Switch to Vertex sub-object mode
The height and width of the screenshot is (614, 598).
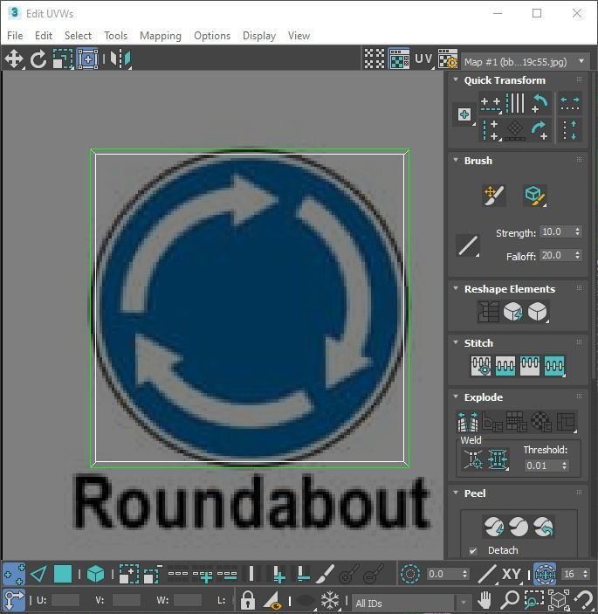(x=14, y=574)
